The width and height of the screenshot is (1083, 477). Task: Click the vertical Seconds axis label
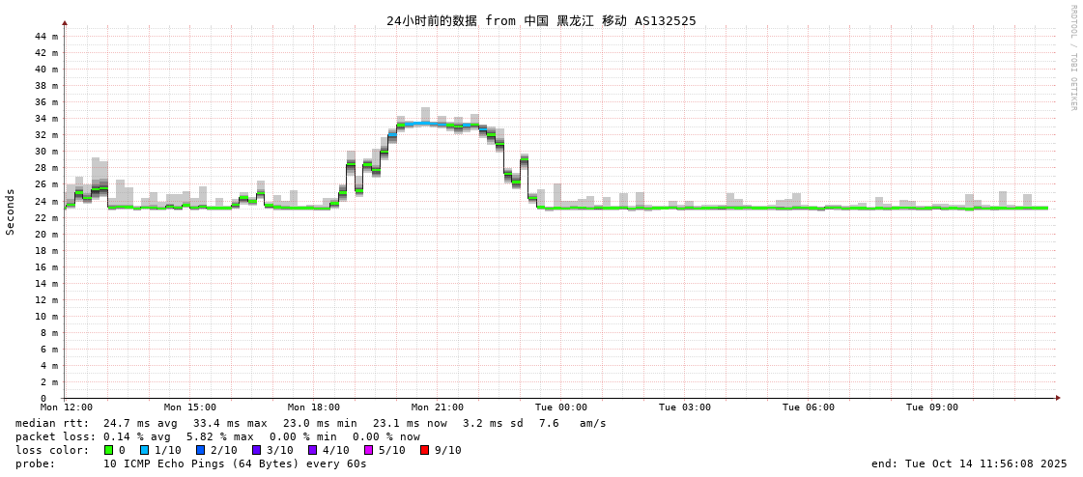point(11,211)
